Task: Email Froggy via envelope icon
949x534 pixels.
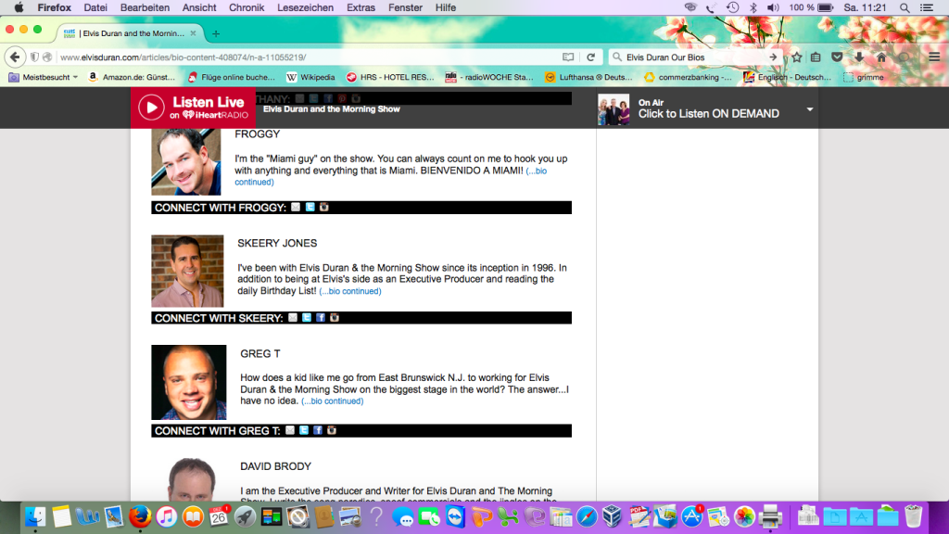Action: click(x=296, y=207)
